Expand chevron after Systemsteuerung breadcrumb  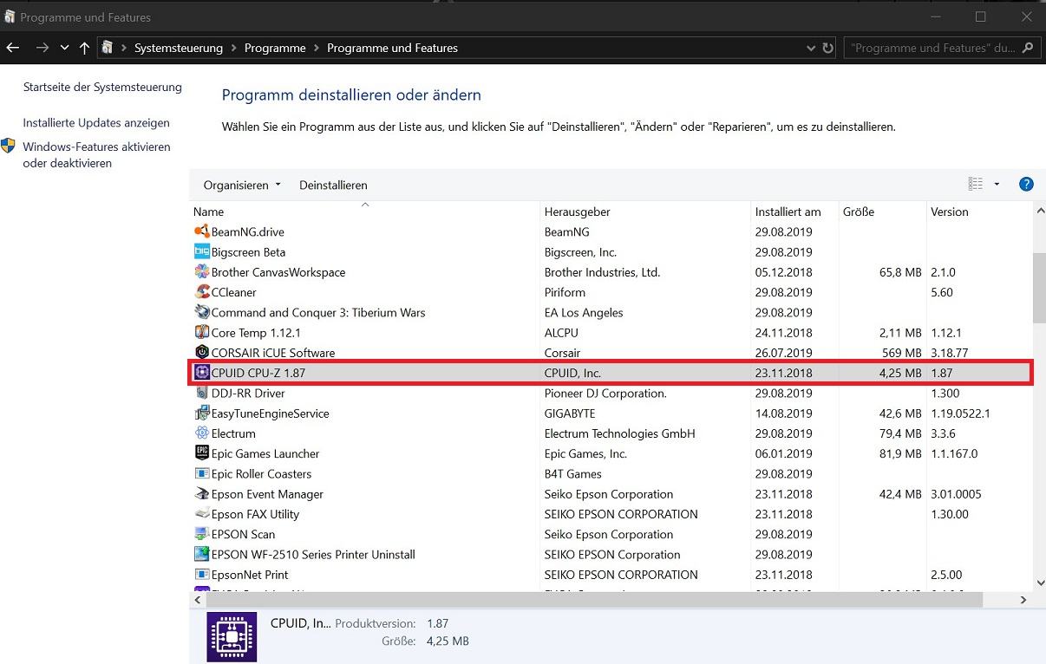pyautogui.click(x=234, y=49)
